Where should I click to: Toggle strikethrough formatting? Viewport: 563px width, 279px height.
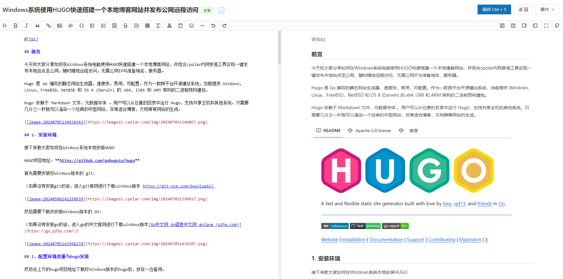(x=125, y=26)
